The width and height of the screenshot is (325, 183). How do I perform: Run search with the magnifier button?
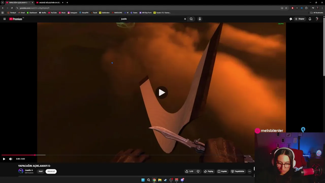[x=191, y=19]
